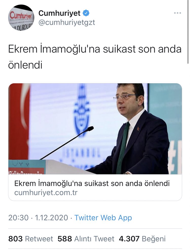190x250 pixels.
Task: Open Twitter Web App source link
Action: point(103,218)
